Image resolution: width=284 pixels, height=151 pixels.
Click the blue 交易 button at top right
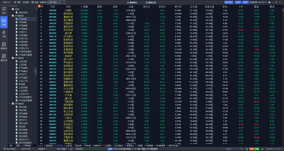[x=238, y=2]
